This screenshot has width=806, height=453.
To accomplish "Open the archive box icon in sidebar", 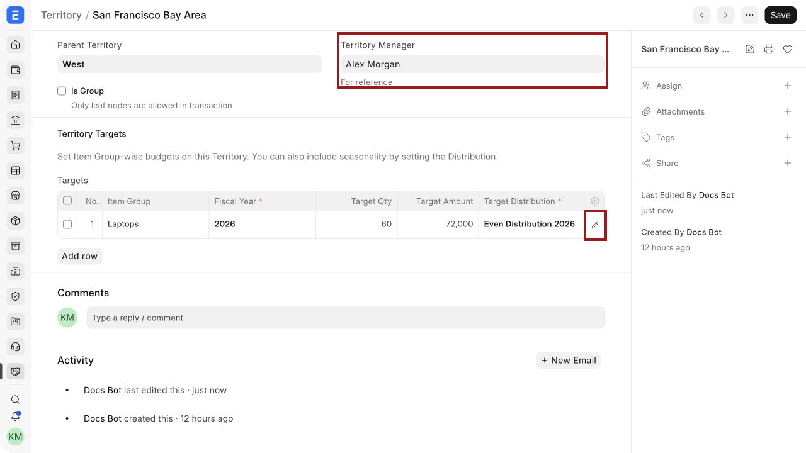I will [x=16, y=246].
